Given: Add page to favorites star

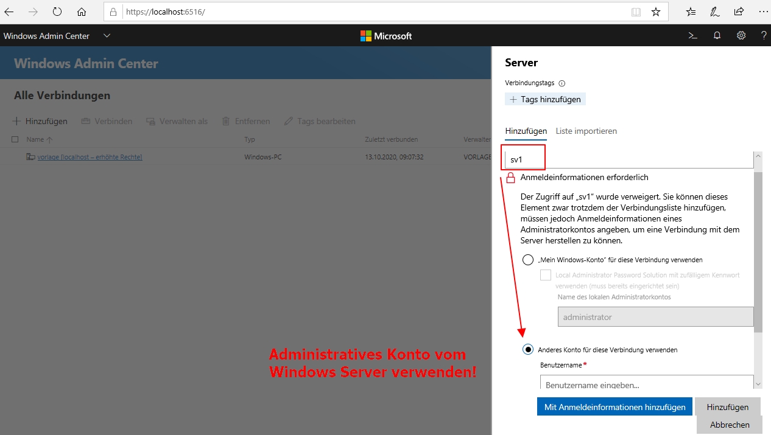Looking at the screenshot, I should point(655,12).
